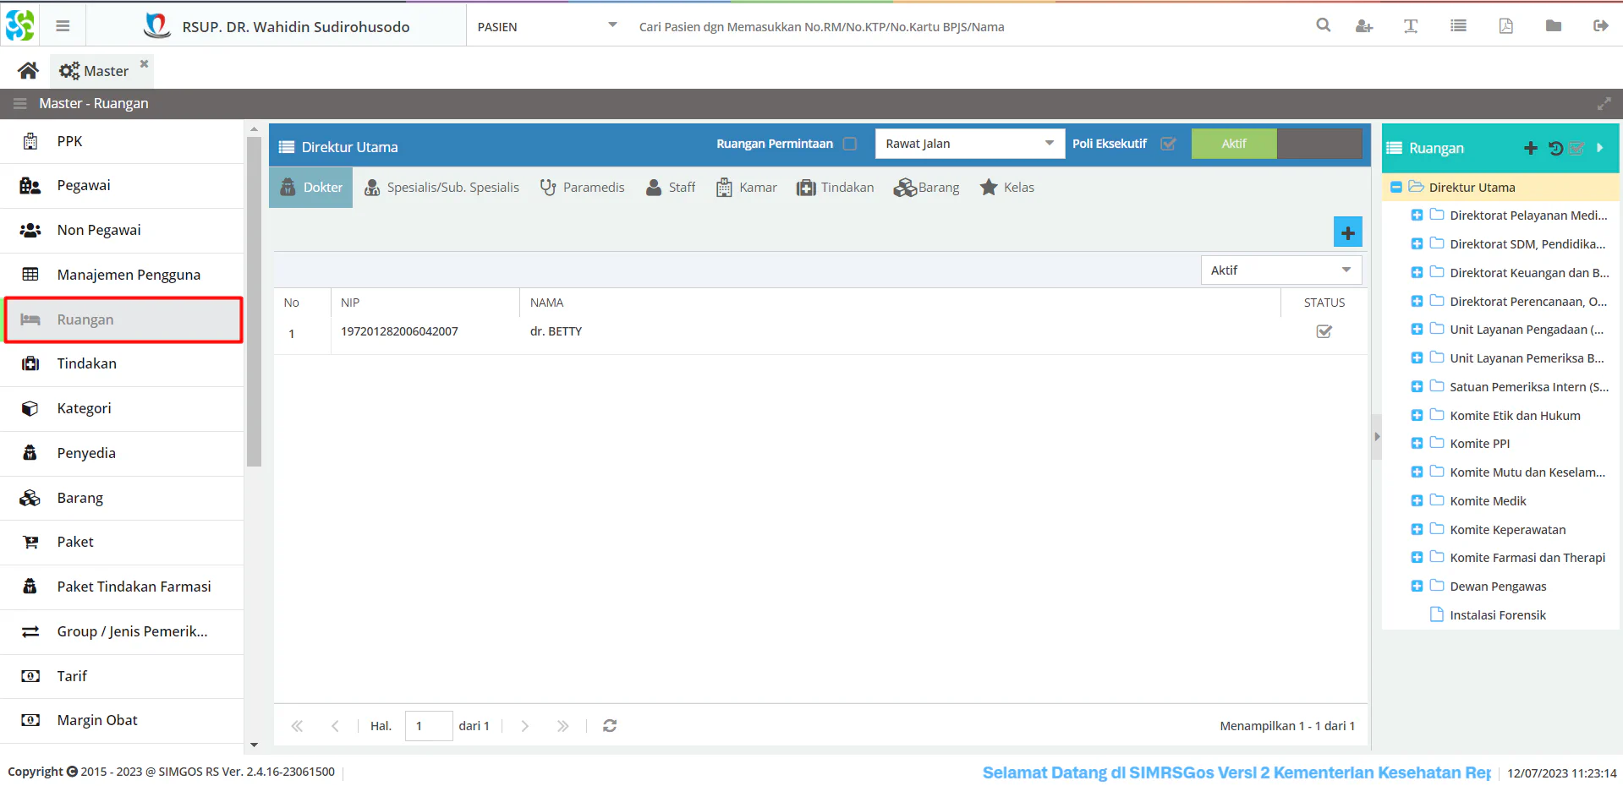The image size is (1623, 786).
Task: Open the list icon in top toolbar
Action: 1458,26
